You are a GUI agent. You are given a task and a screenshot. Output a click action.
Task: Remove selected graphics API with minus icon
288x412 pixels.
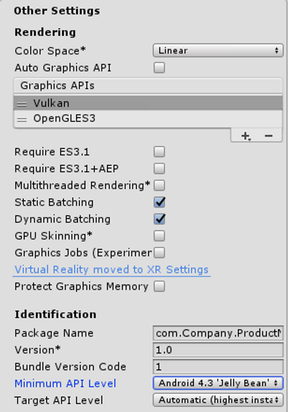pyautogui.click(x=269, y=136)
